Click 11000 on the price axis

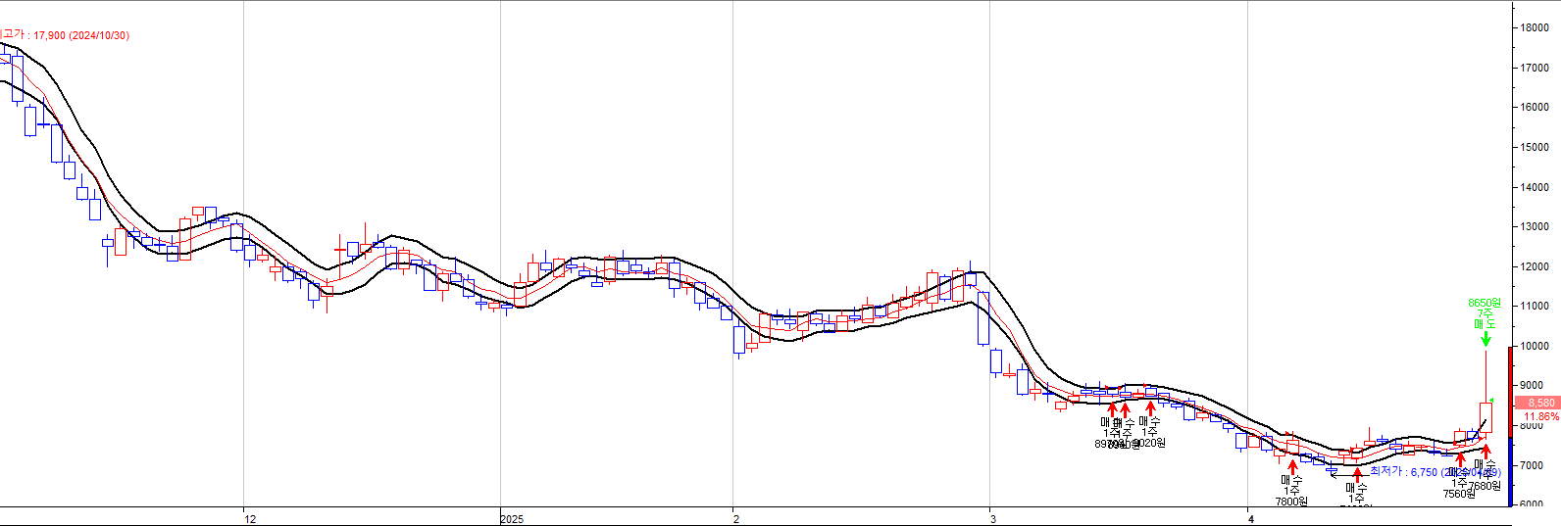click(1535, 306)
